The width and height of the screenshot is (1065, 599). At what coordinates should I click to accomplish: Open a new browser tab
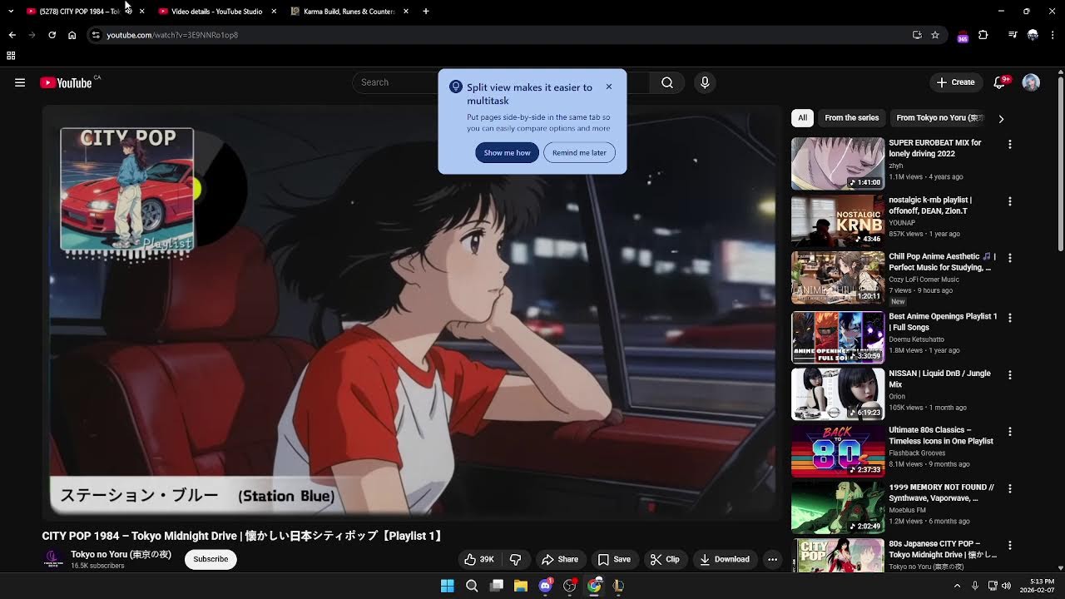(426, 11)
